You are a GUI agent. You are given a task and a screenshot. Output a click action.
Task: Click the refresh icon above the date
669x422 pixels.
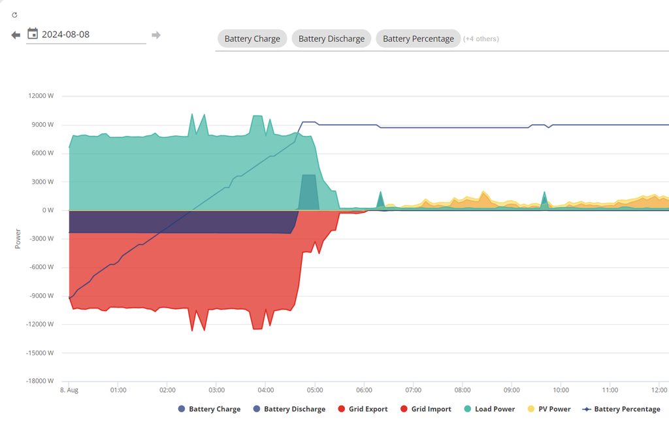pyautogui.click(x=14, y=14)
